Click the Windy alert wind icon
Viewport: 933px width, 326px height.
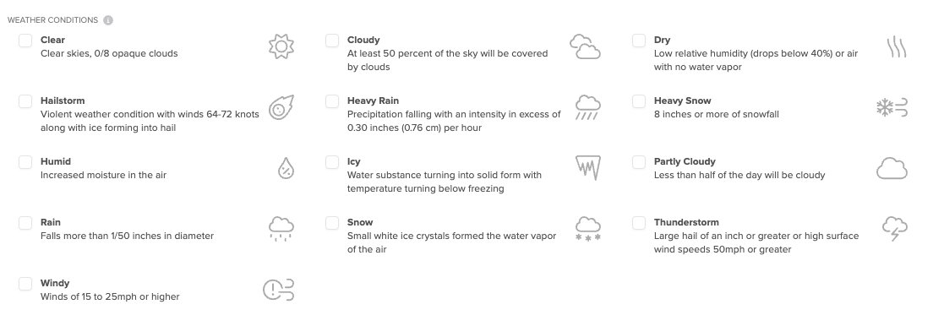(279, 290)
